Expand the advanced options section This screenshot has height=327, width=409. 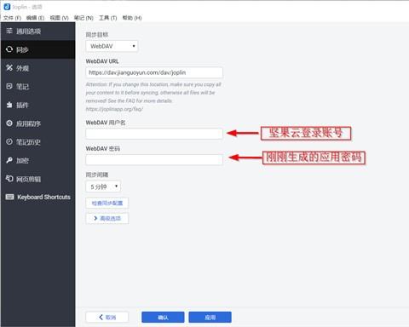pyautogui.click(x=107, y=218)
